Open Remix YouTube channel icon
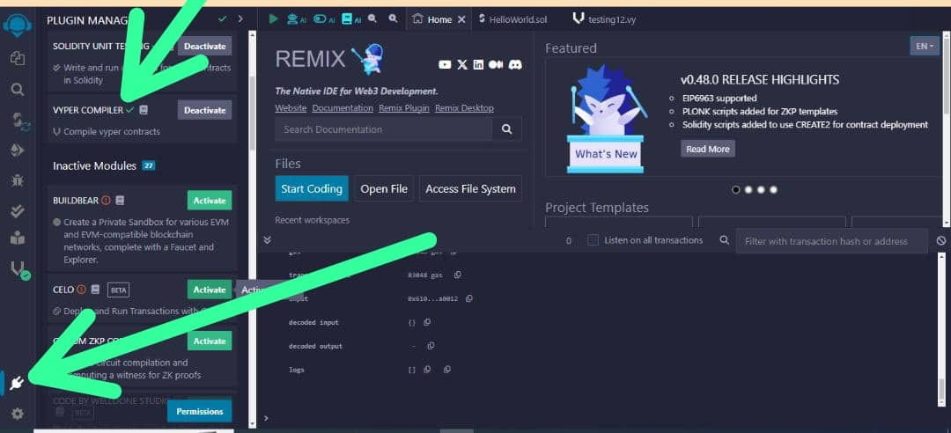Image resolution: width=951 pixels, height=433 pixels. [x=445, y=64]
